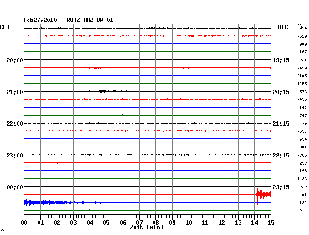The width and height of the screenshot is (309, 235).
Task: Click the DC offset value 222
Action: [x=303, y=187]
